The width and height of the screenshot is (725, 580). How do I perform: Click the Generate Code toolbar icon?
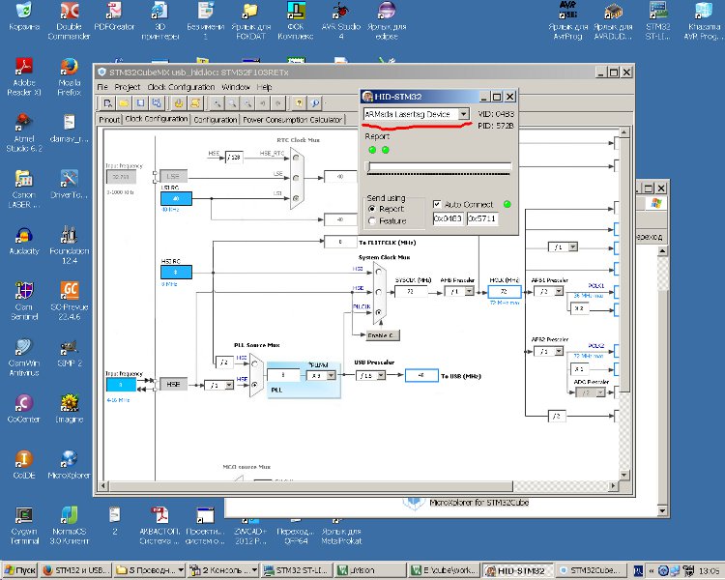195,102
